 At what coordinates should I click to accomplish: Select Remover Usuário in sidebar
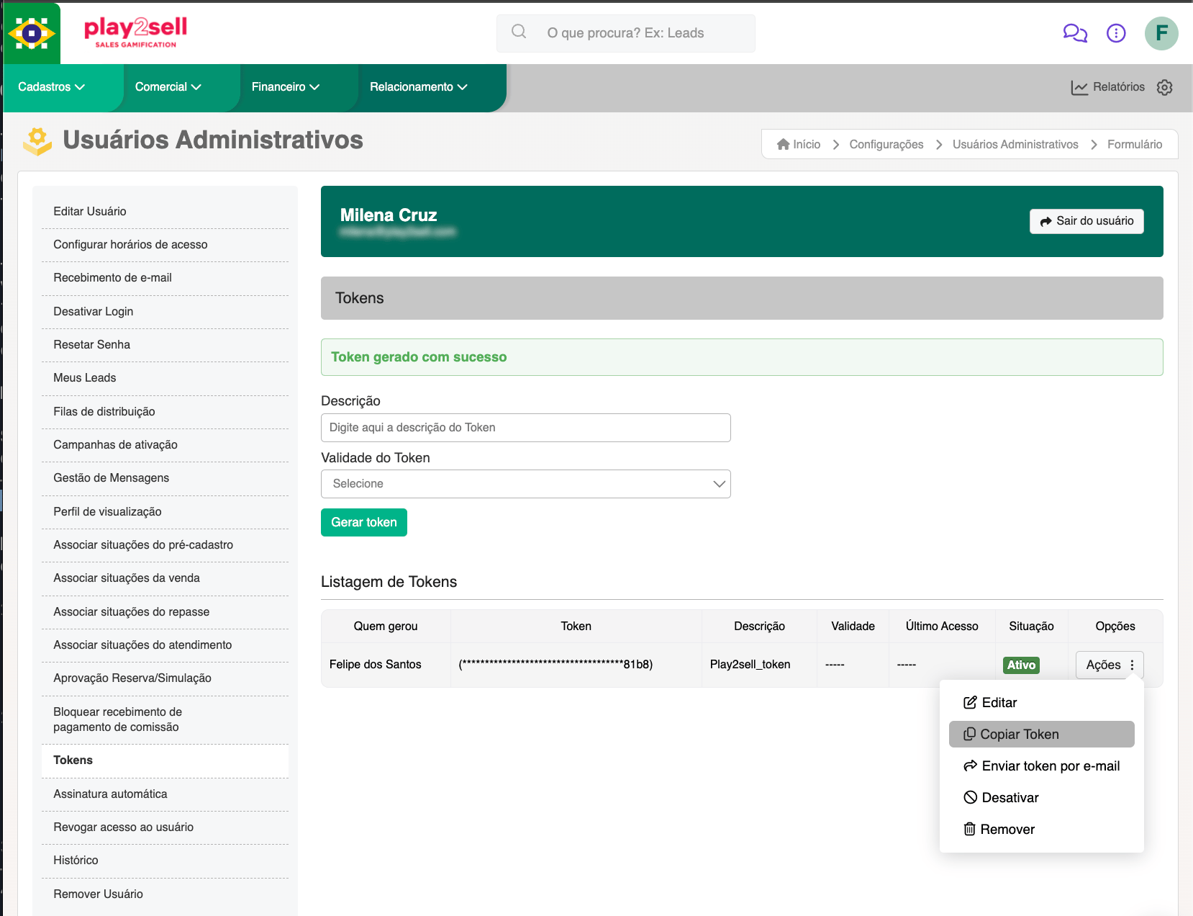165,894
